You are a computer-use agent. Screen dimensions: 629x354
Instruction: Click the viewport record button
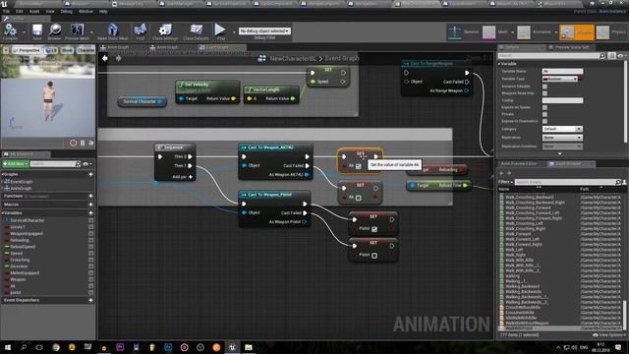pyautogui.click(x=73, y=143)
